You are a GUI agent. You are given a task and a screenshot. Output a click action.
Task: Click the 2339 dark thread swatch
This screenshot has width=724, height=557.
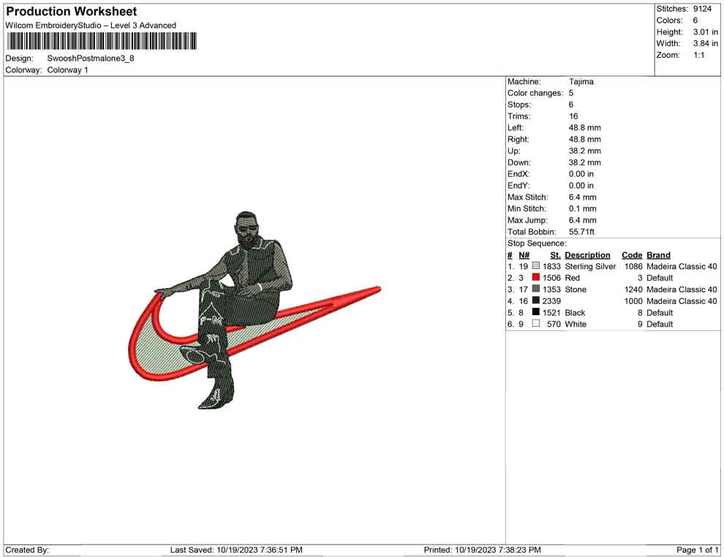(x=535, y=300)
